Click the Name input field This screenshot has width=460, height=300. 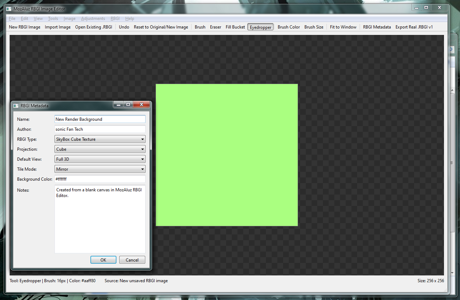pyautogui.click(x=100, y=119)
